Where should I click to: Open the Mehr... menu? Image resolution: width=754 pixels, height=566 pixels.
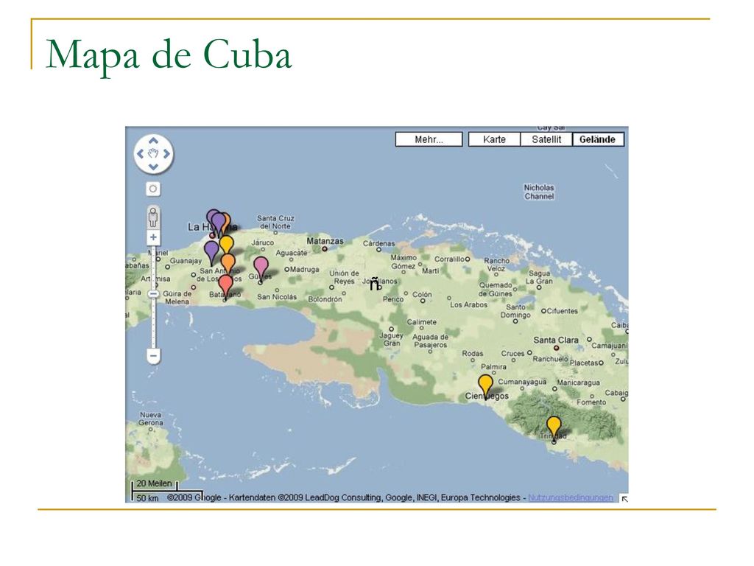coord(429,139)
